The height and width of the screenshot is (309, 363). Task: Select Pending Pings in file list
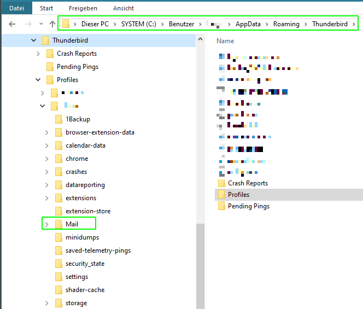tap(249, 206)
